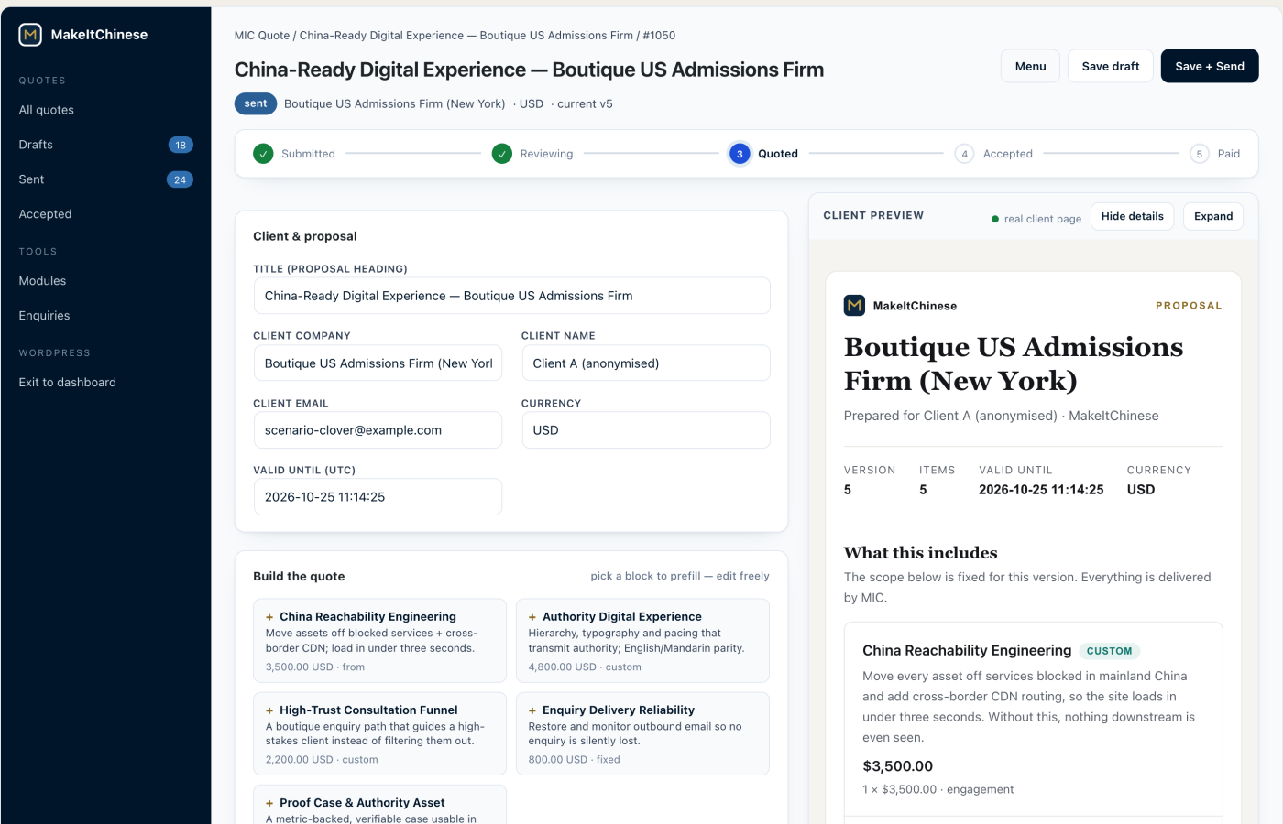Image resolution: width=1283 pixels, height=824 pixels.
Task: Add Authority Digital Experience block via plus icon
Action: [x=532, y=617]
